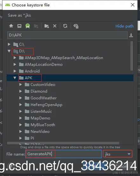This screenshot has width=140, height=176.
Task: Go to Android Studio project directory
Action: 28,26
